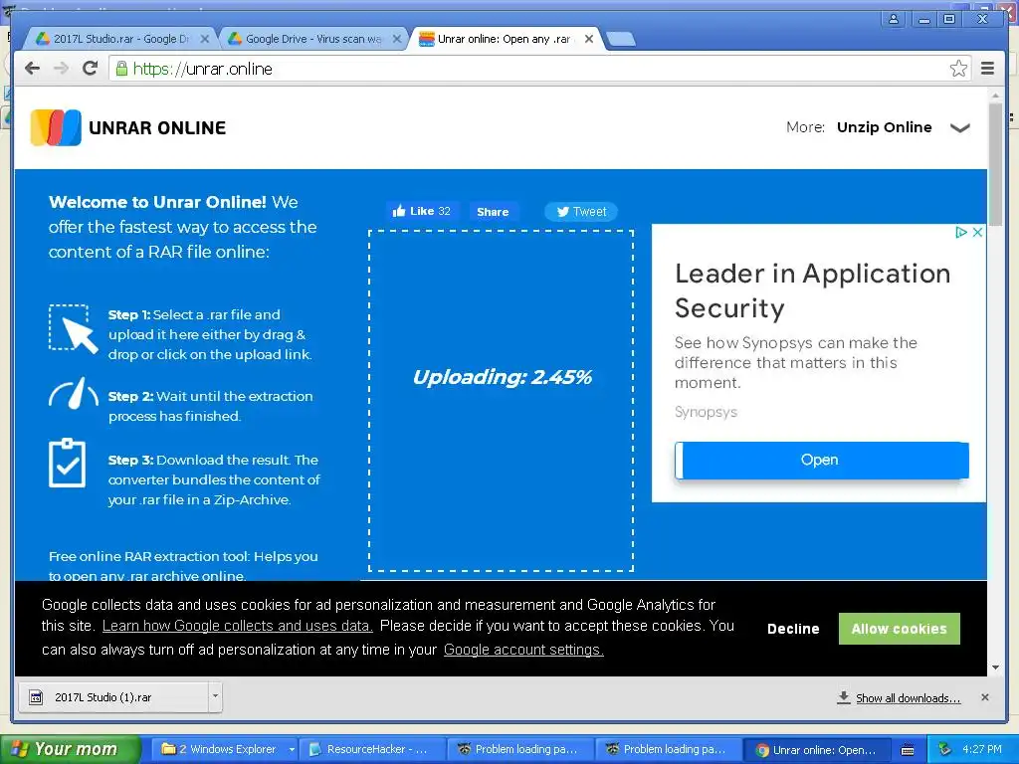Close the Google Drive Virus scan tab
The width and height of the screenshot is (1019, 764).
point(397,39)
